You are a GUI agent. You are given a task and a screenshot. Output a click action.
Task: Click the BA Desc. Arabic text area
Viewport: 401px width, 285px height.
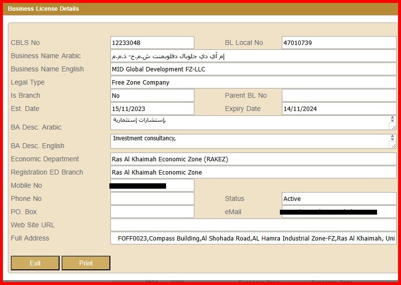click(253, 123)
